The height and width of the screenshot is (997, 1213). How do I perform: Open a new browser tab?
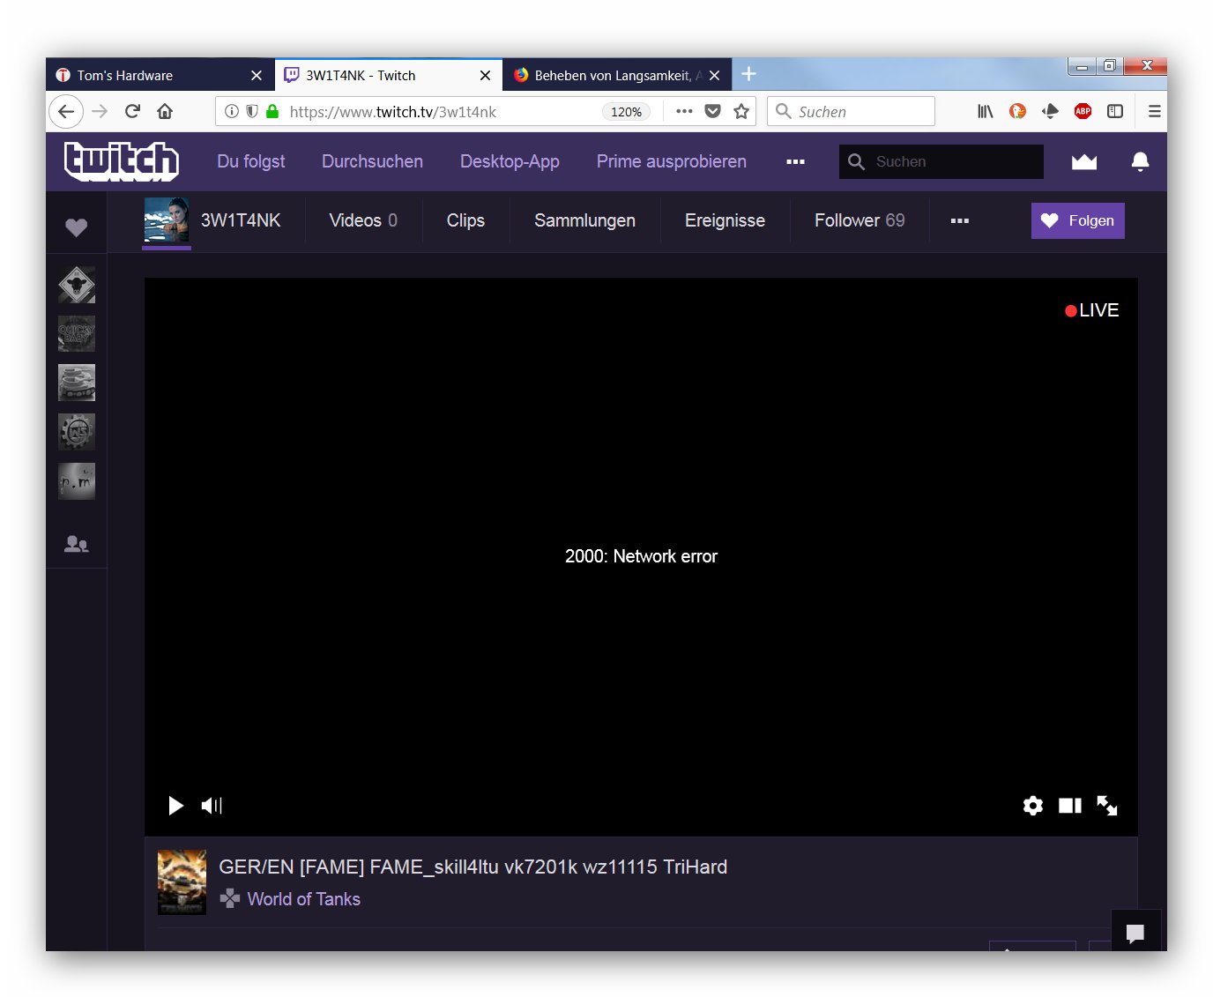tap(748, 74)
